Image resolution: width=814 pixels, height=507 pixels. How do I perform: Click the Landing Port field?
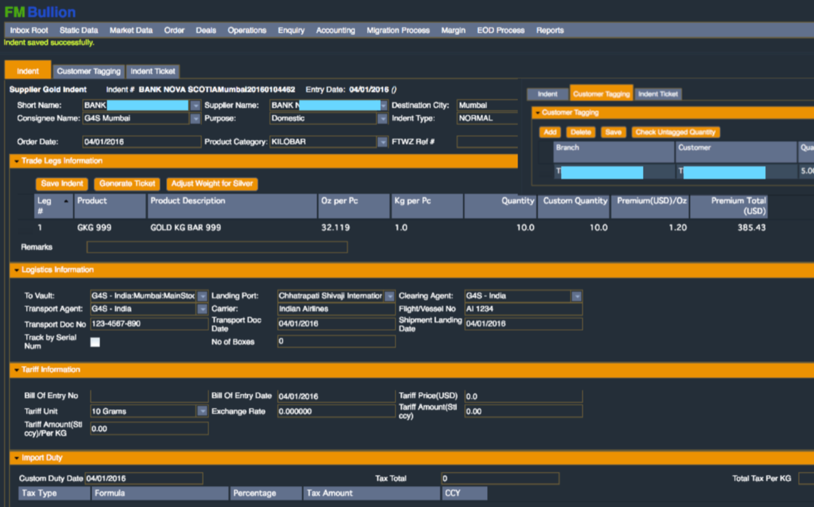click(x=331, y=296)
